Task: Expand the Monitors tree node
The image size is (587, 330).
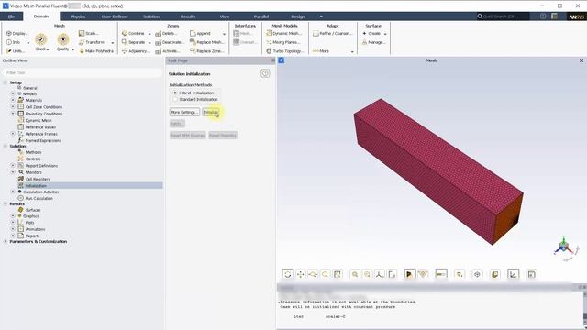Action: (x=13, y=172)
